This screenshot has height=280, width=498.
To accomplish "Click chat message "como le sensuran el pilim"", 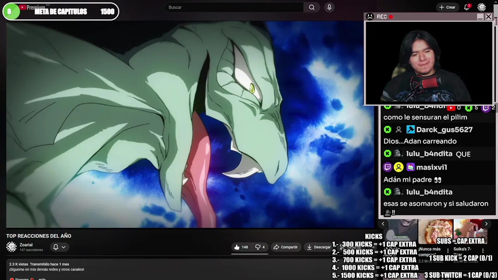I will click(425, 117).
